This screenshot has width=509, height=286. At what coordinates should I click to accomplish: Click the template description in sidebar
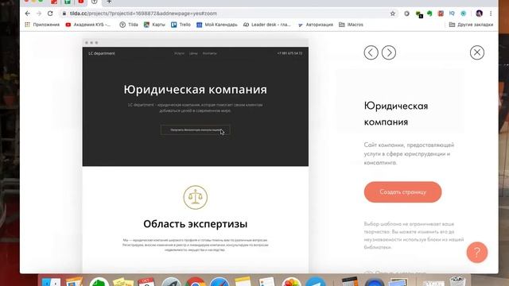coord(409,153)
